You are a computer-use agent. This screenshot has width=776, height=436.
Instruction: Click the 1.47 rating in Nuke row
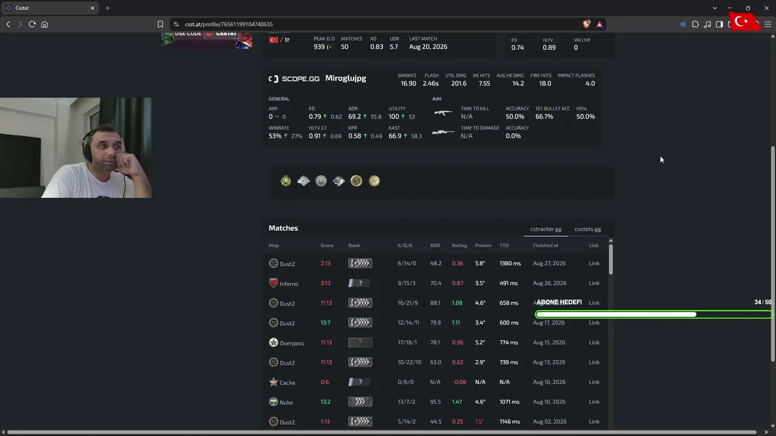[457, 402]
